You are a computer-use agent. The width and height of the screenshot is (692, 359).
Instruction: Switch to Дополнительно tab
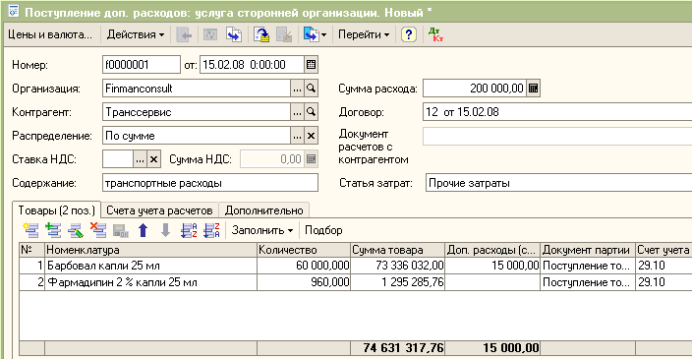(263, 210)
